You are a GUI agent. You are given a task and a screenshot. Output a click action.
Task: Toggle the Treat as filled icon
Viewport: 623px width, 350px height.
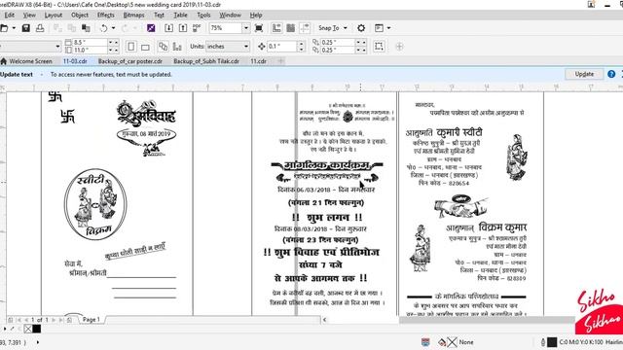tap(379, 47)
